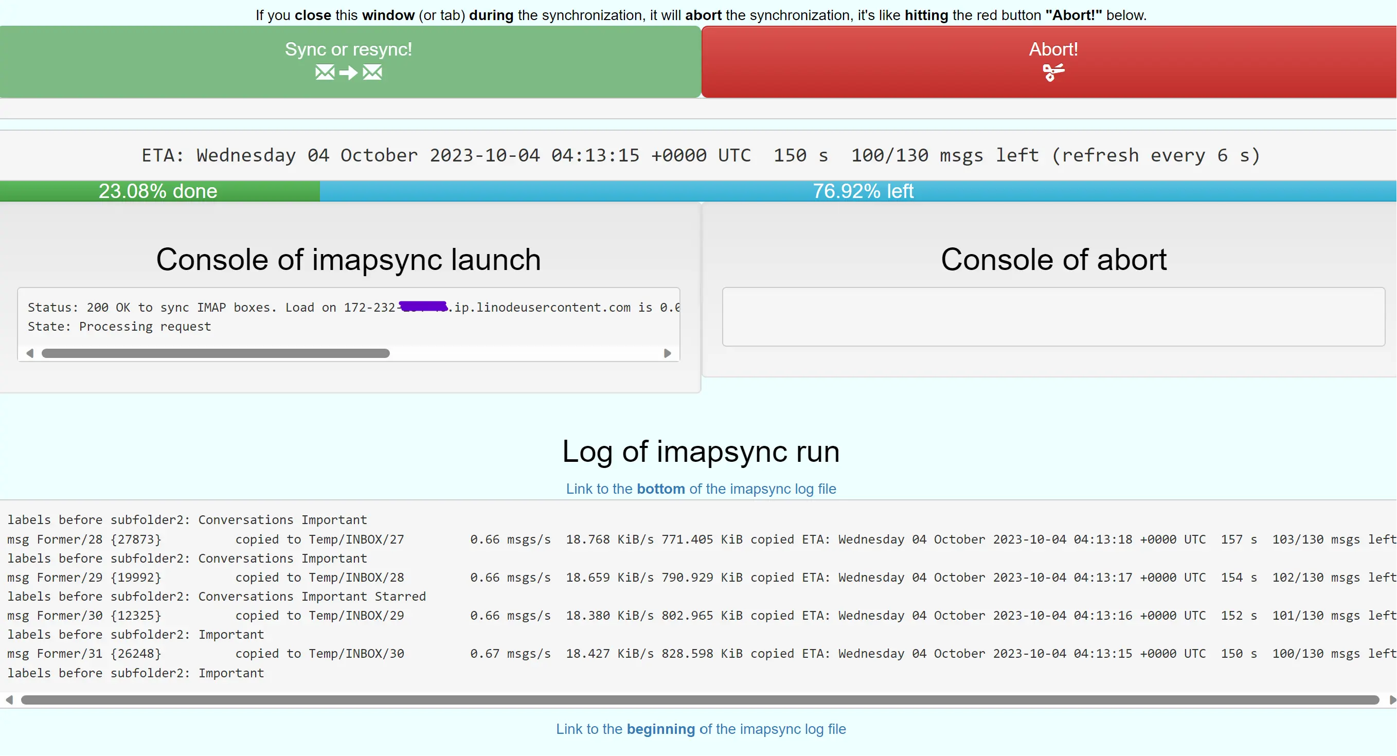Click 'labels before subfolder2: Conversations Important Starred'
The width and height of the screenshot is (1397, 756).
tap(217, 596)
